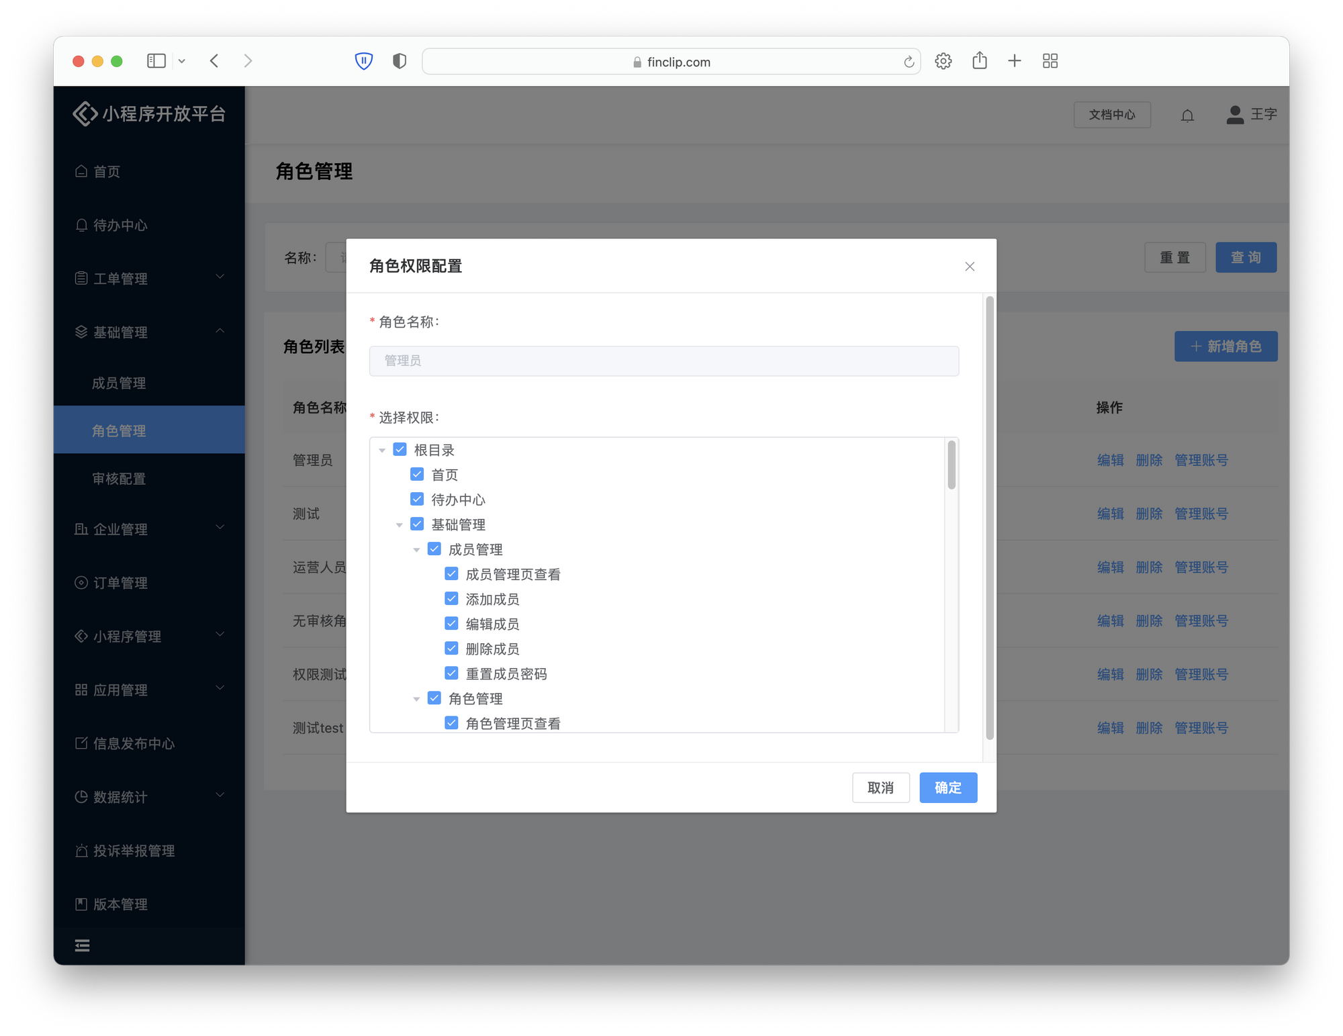
Task: Collapse the 角色管理 tree node arrow
Action: click(417, 699)
